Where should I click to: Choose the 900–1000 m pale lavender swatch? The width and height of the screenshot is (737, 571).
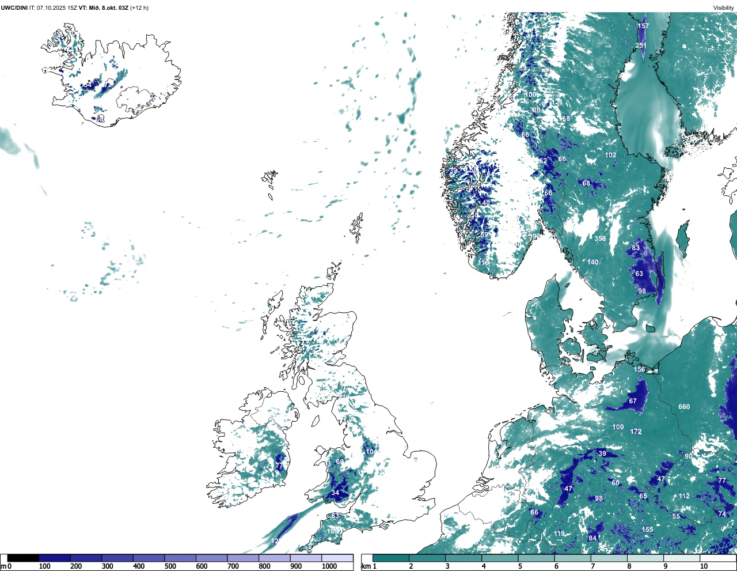pyautogui.click(x=306, y=558)
